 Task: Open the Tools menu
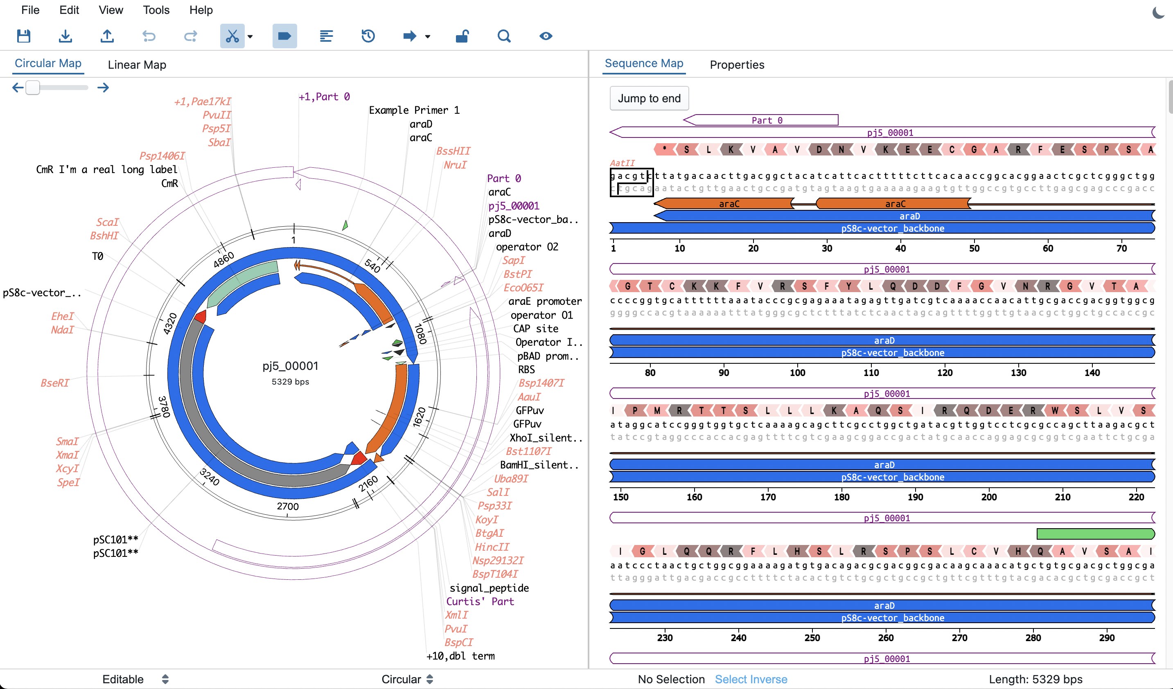pos(156,10)
